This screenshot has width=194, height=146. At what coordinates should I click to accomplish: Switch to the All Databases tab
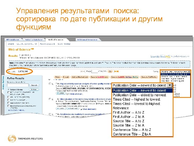coord(13,40)
